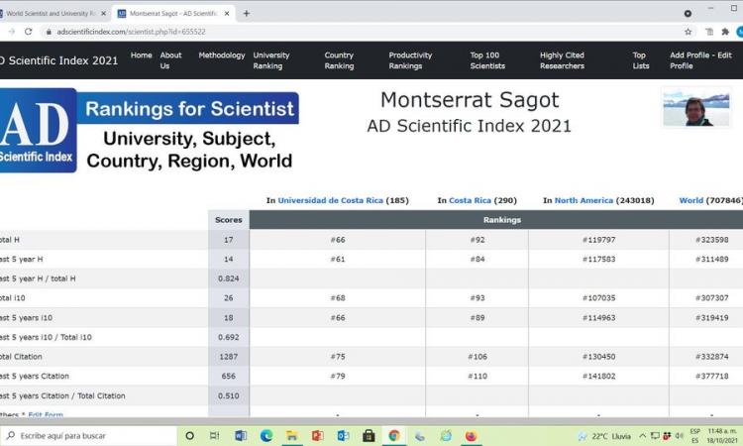Screen dimensions: 743x446
Task: Open the Home menu item
Action: (142, 55)
